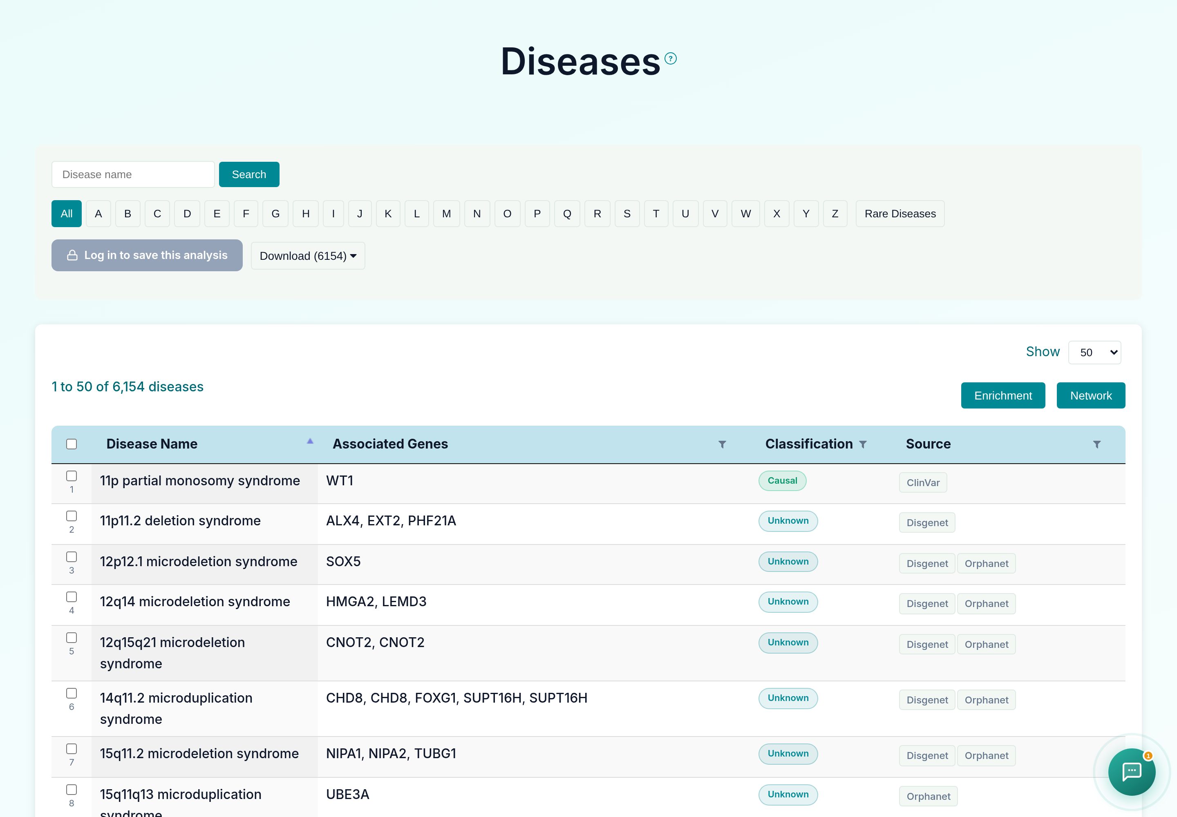Check the box for 14q11.2 microduplication syndrome

tap(72, 692)
